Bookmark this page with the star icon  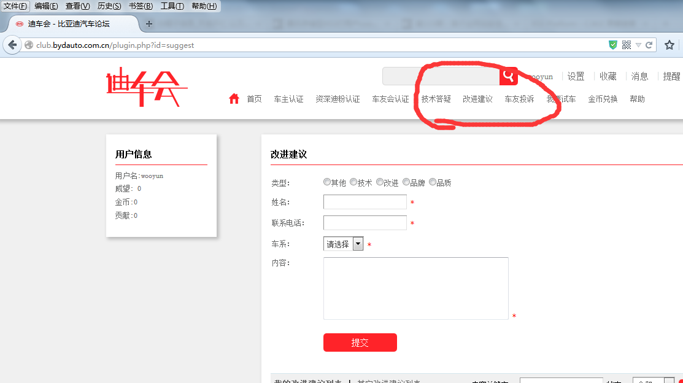click(669, 45)
